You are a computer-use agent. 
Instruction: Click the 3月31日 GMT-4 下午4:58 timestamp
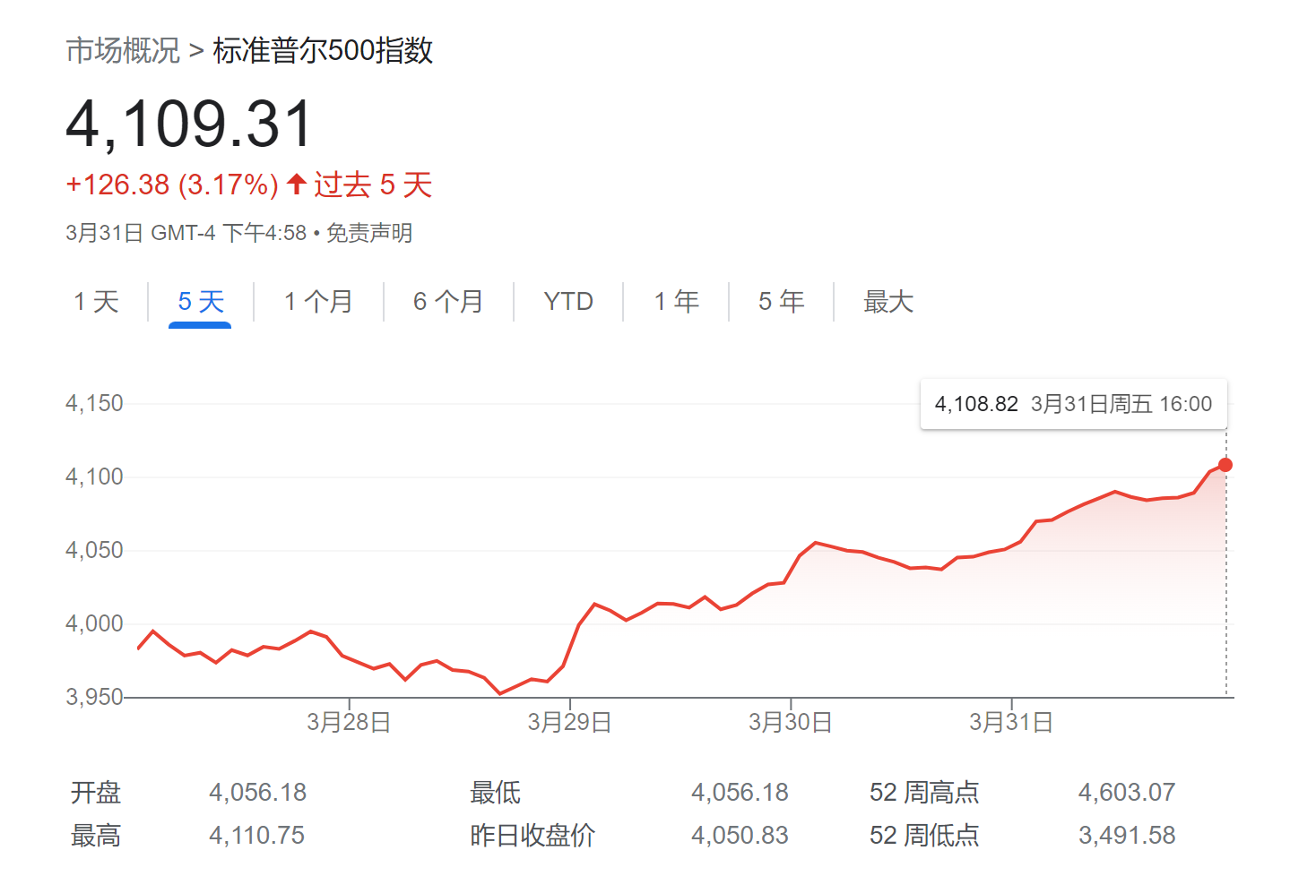(x=186, y=233)
